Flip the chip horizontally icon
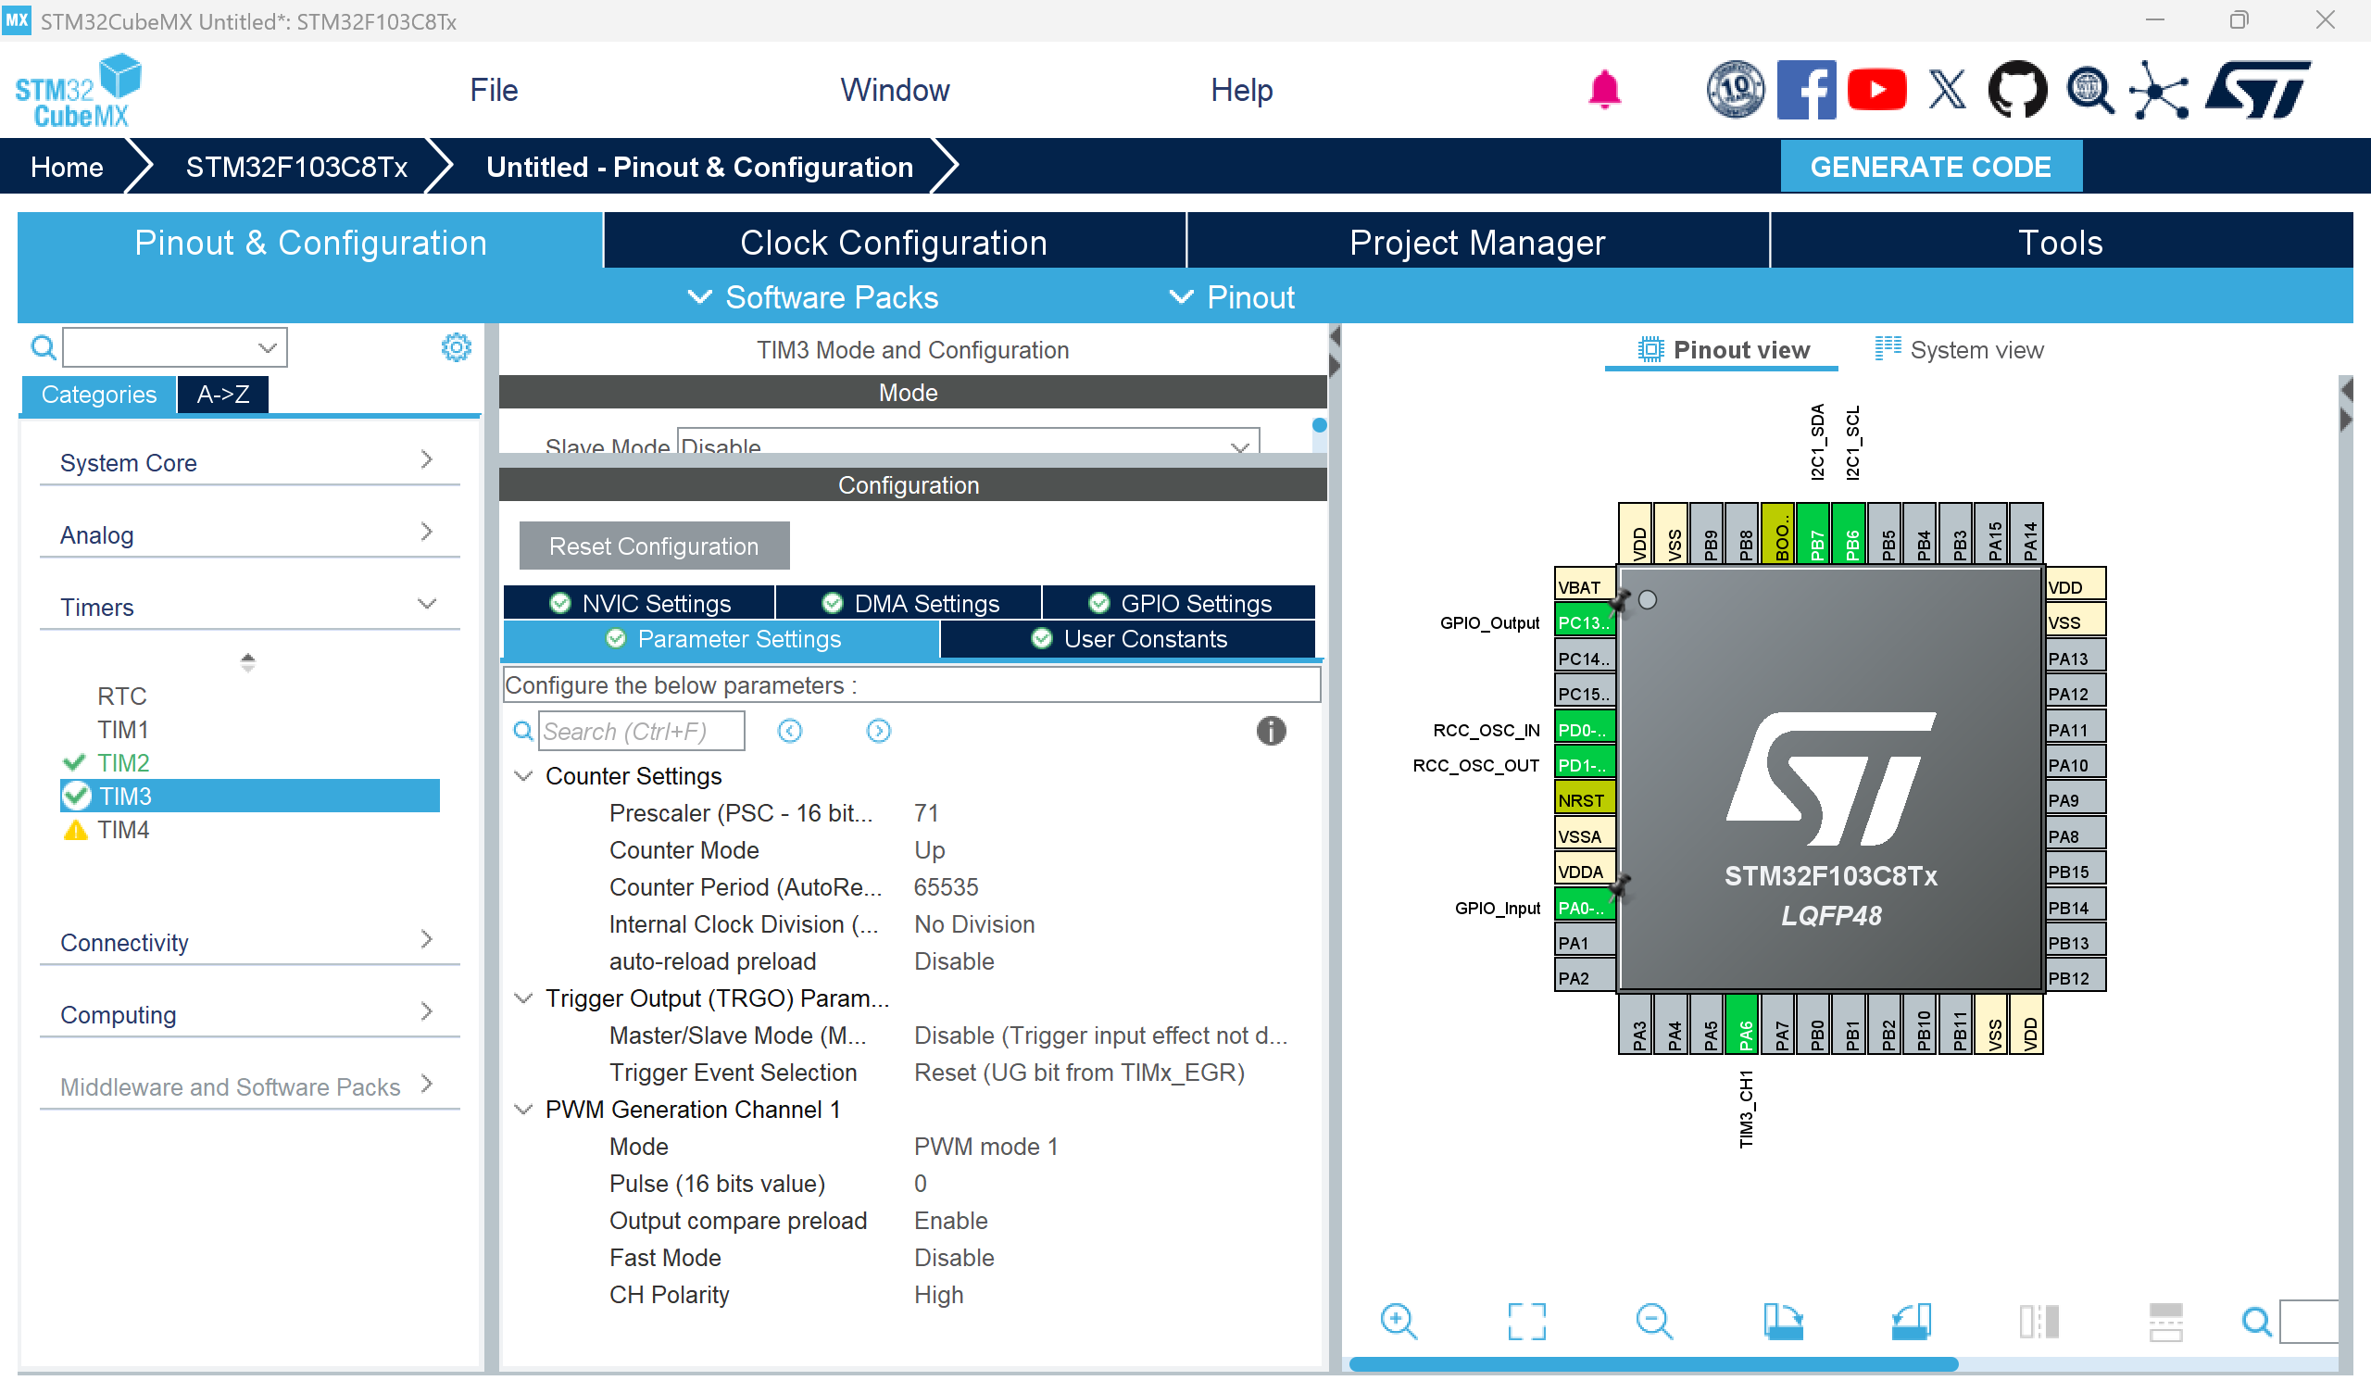 coord(2039,1322)
